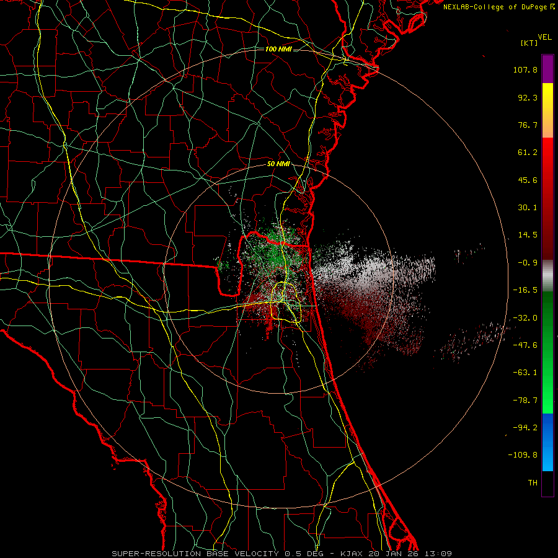Click the 30.1 legend value
The image size is (558, 558).
pos(528,208)
